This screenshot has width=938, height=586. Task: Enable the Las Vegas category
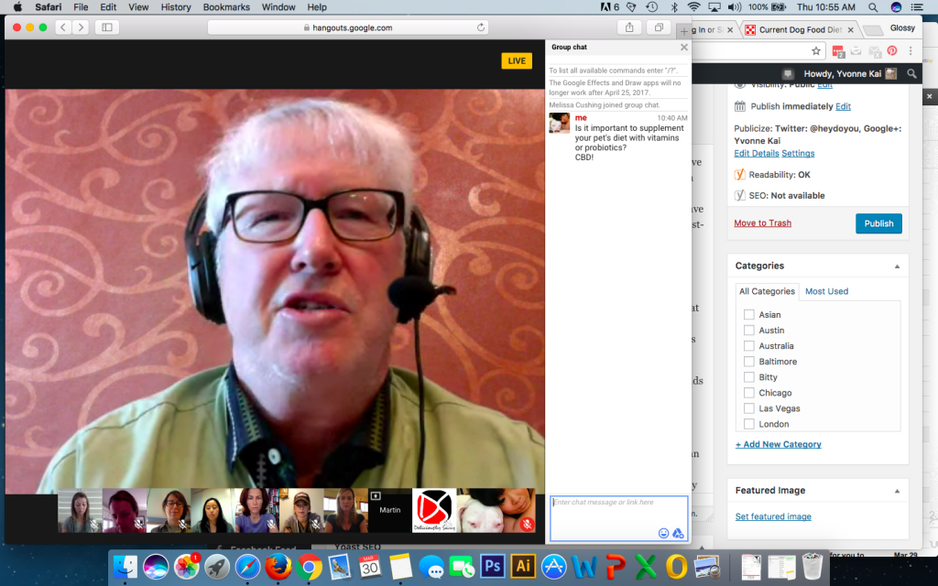click(x=749, y=408)
